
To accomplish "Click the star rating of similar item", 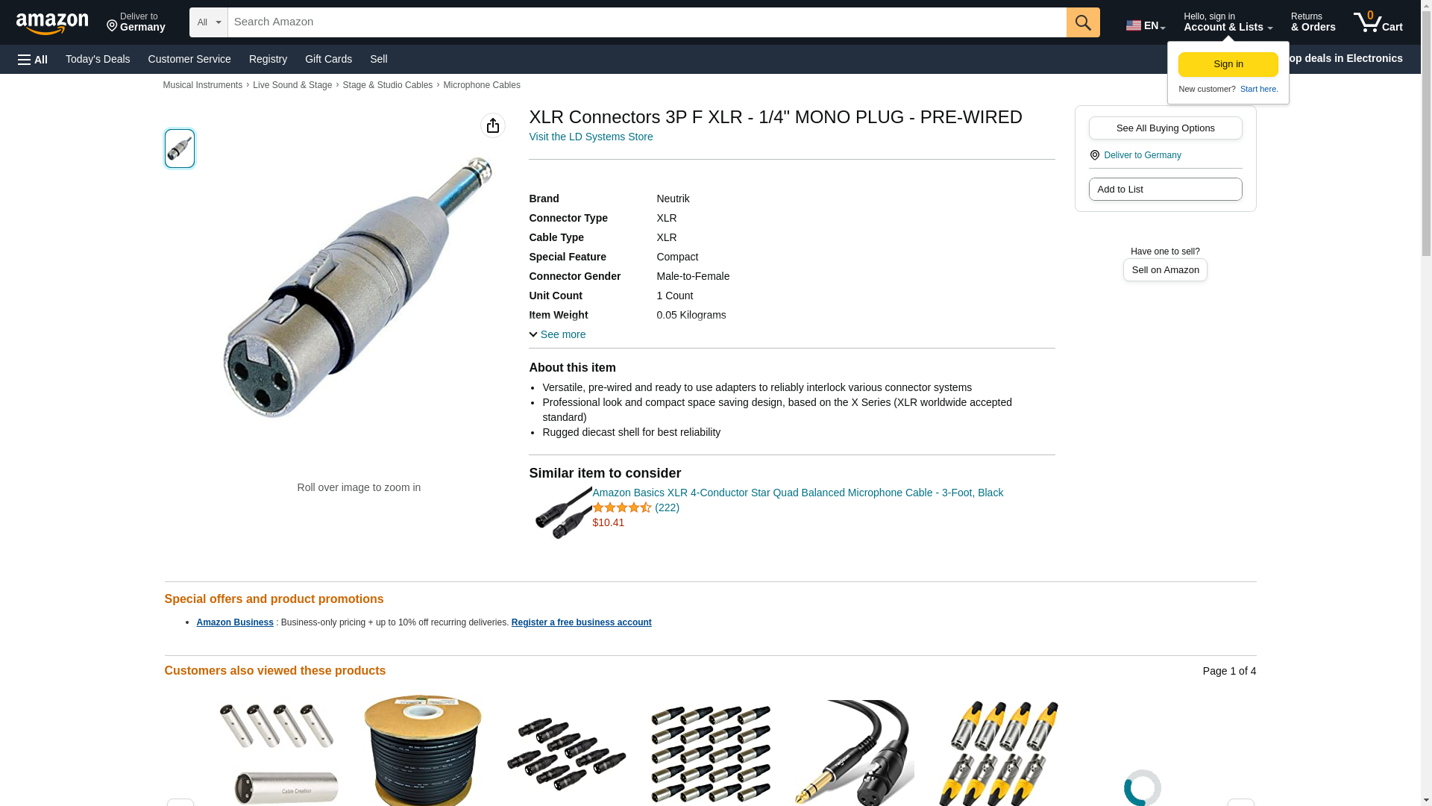I will click(622, 507).
